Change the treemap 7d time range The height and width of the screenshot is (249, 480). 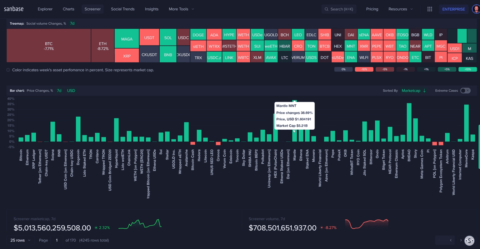point(72,23)
